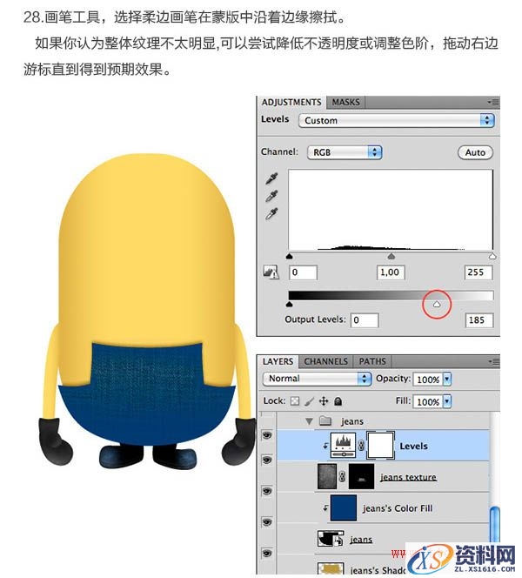Switch to the Layers tab

(278, 361)
